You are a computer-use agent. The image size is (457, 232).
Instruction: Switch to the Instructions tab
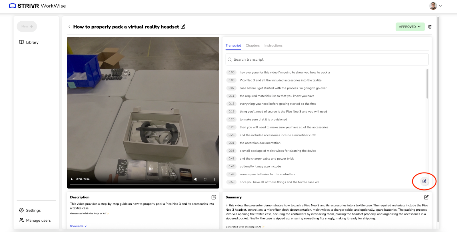pos(273,46)
